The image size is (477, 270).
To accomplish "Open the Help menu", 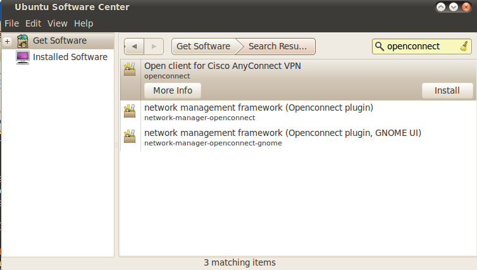I will coord(84,23).
